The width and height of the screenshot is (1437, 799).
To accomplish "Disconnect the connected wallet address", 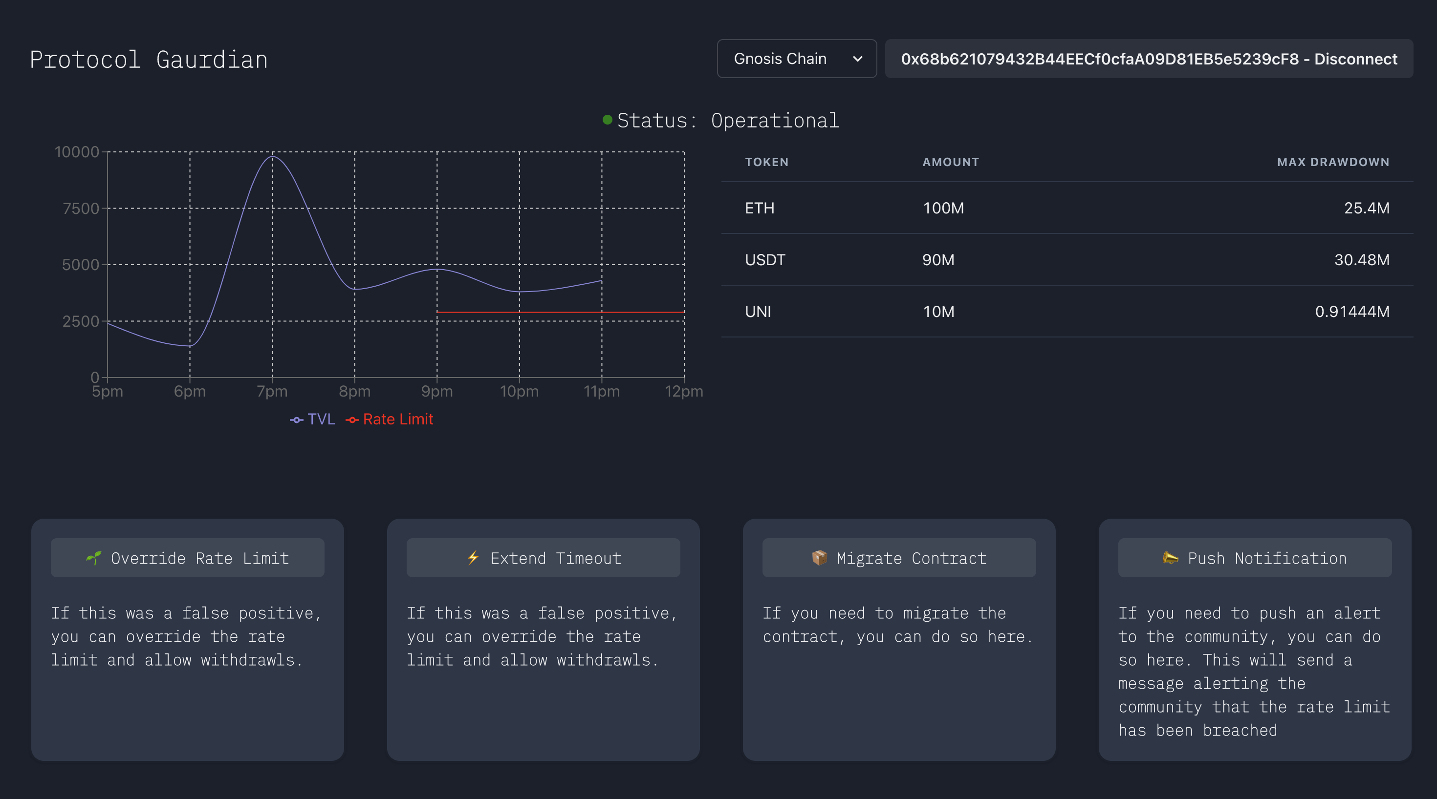I will (x=1149, y=59).
